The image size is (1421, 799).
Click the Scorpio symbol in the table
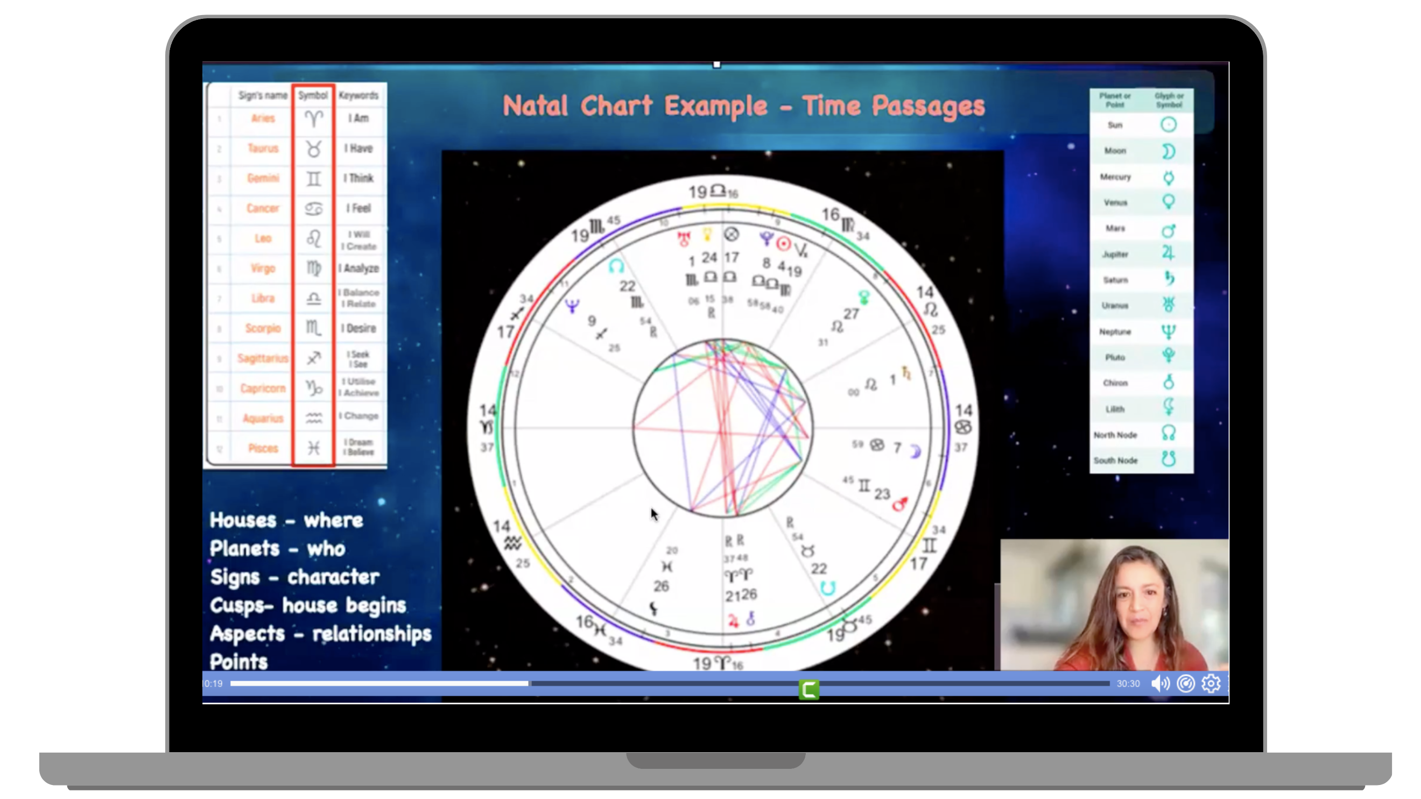[x=313, y=328]
